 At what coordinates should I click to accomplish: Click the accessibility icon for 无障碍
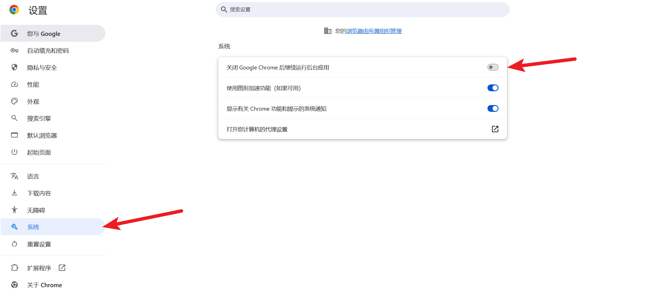point(14,210)
